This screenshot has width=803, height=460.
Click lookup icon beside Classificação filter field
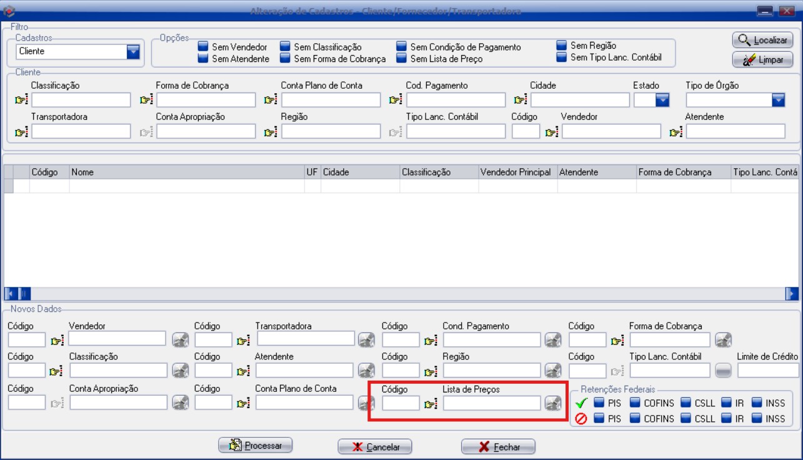point(21,100)
